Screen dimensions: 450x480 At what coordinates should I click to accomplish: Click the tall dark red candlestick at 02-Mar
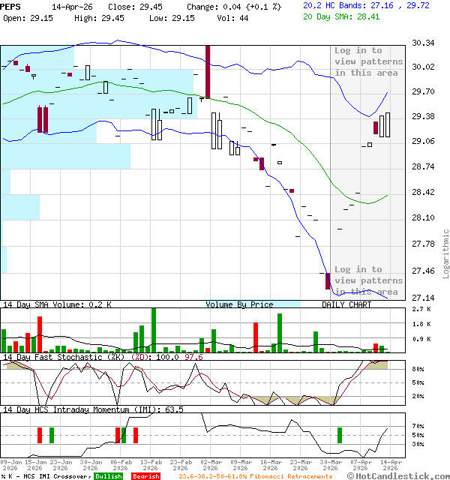pos(208,71)
